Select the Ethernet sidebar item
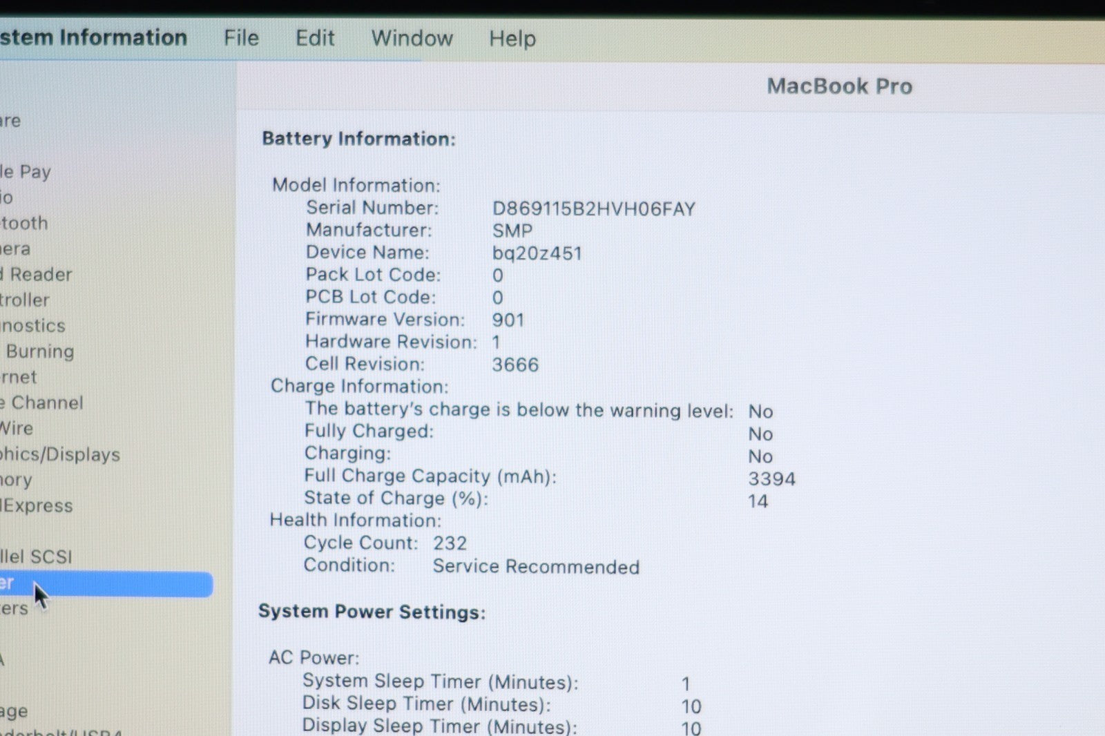Image resolution: width=1105 pixels, height=736 pixels. coord(19,377)
